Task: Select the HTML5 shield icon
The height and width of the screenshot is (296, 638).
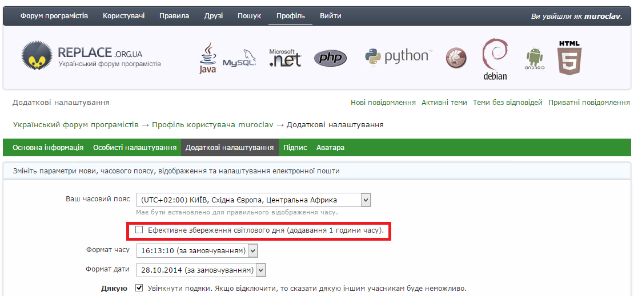Action: click(x=569, y=58)
